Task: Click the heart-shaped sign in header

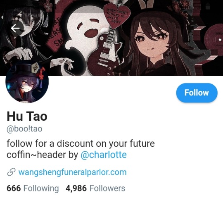Action: tap(116, 16)
